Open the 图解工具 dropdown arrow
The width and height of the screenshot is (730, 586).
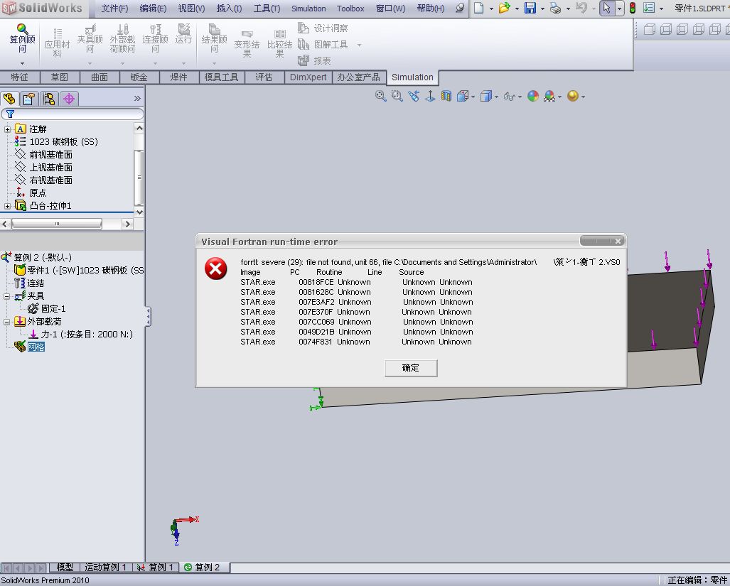click(x=359, y=45)
